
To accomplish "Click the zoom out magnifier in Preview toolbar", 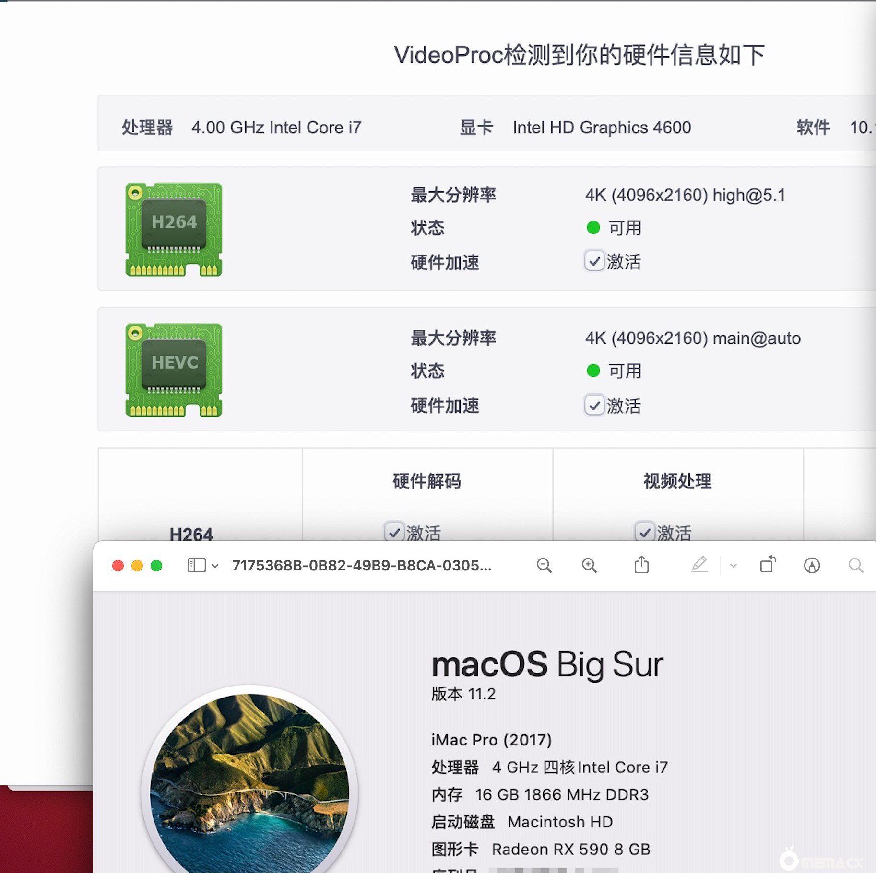I will point(544,566).
